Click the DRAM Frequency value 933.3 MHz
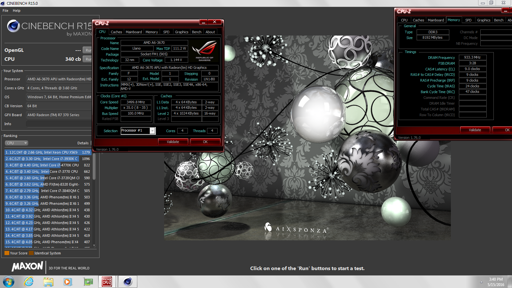 coord(473,57)
